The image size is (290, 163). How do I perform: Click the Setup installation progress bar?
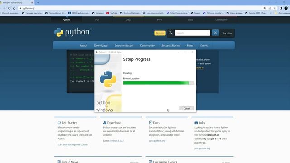159,83
